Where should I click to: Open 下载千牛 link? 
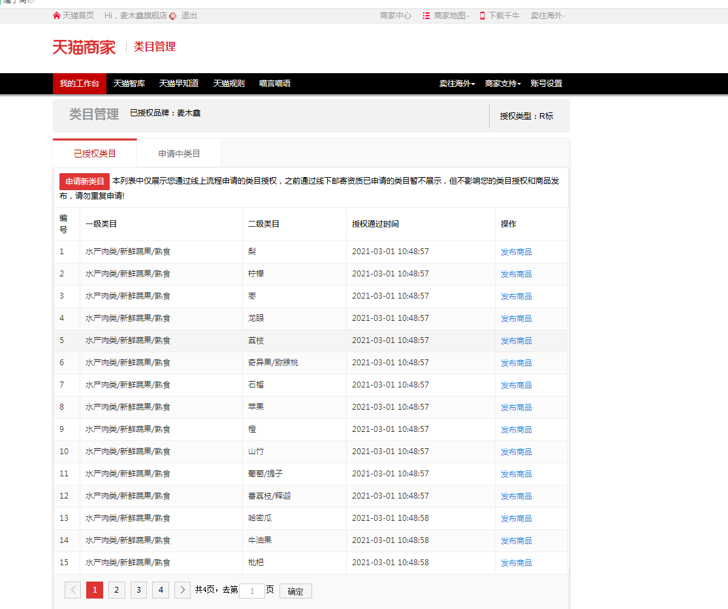(x=504, y=16)
